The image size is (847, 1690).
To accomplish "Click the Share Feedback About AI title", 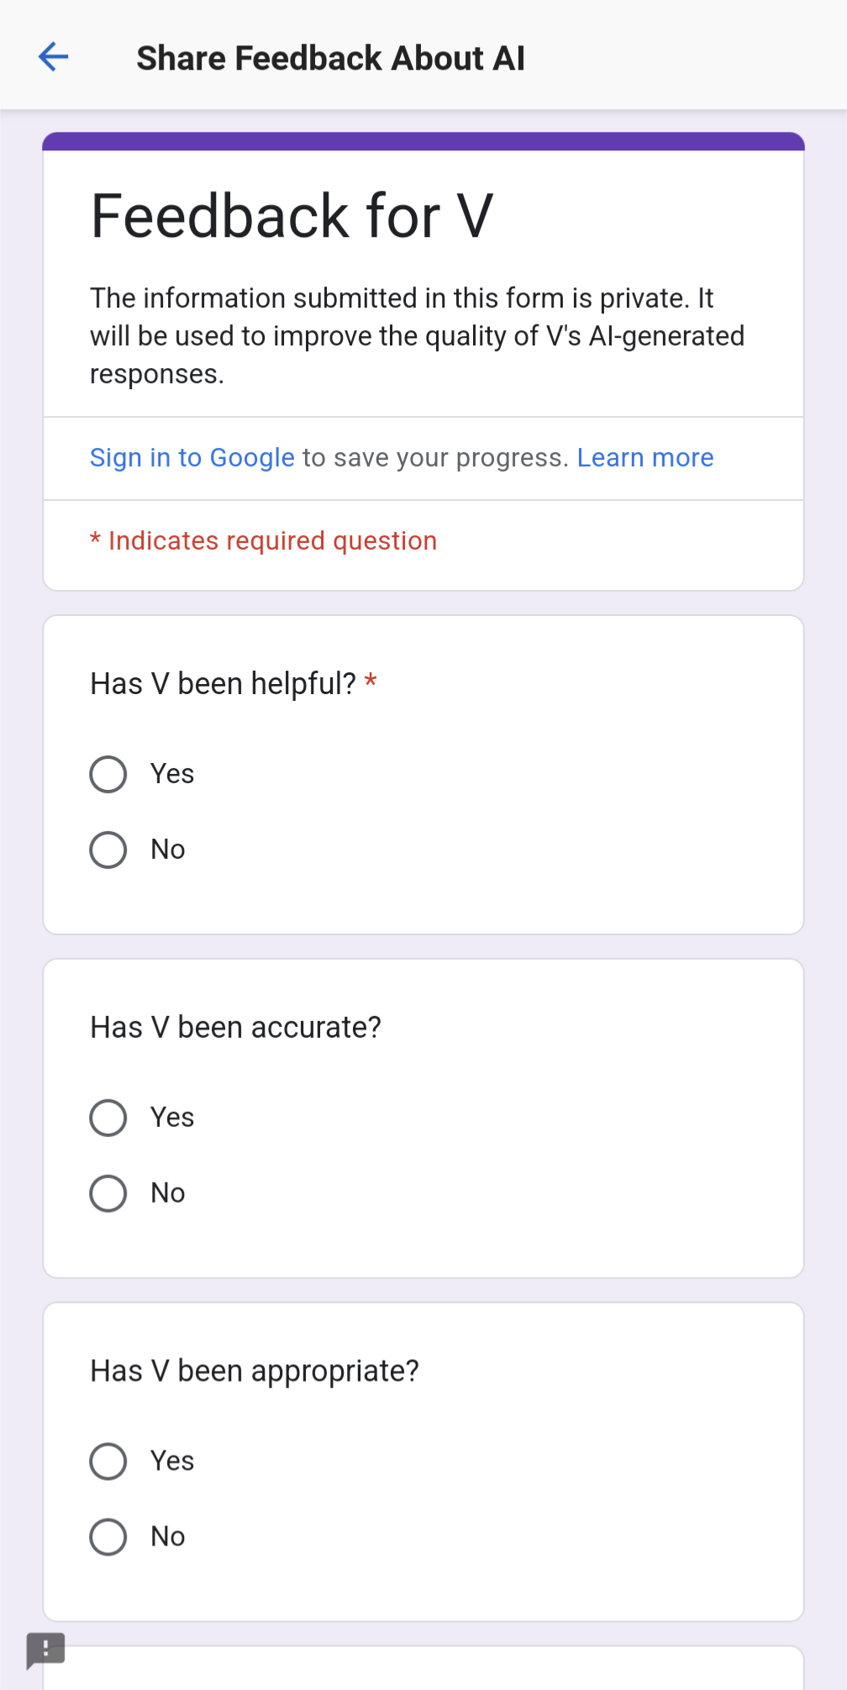I will (331, 58).
